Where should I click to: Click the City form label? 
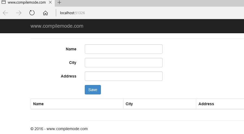73,63
